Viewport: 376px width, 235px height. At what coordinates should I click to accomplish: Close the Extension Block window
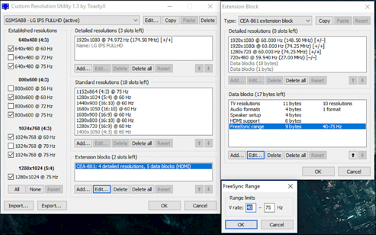point(367,7)
